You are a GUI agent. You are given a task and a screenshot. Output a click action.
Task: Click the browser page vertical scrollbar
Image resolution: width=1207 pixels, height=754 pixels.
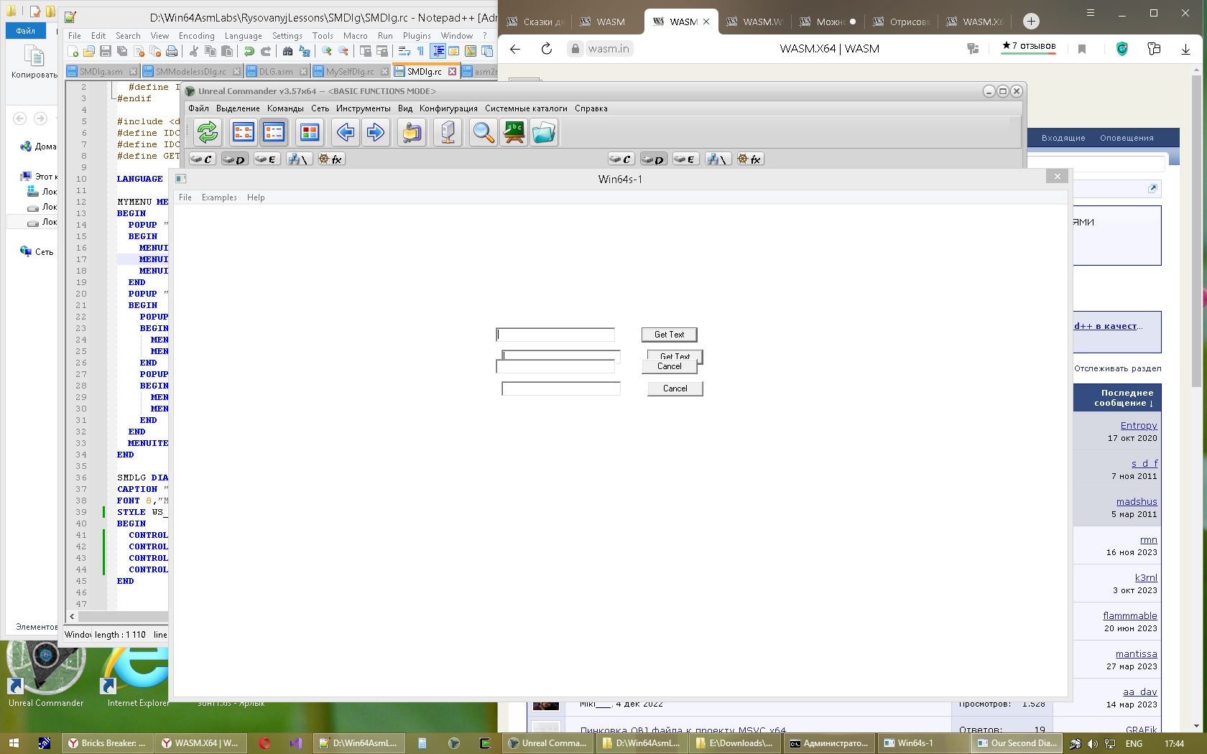tap(1196, 287)
